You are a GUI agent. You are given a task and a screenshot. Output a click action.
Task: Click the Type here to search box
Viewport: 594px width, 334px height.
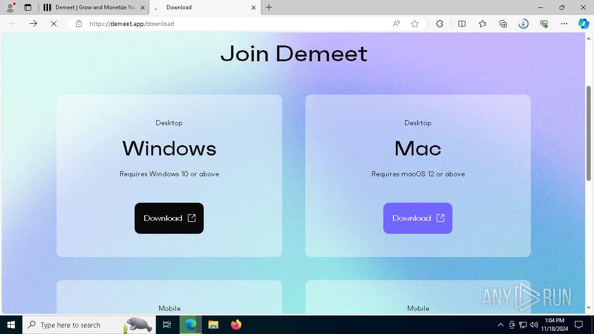pos(89,325)
